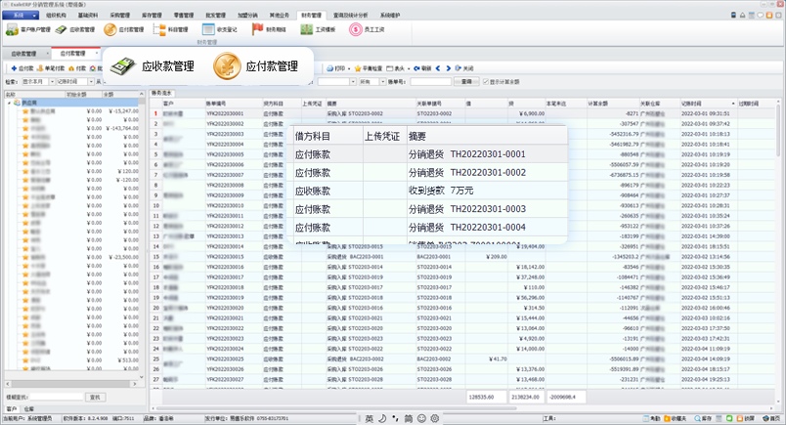Switch to the 采购管理 menu tab
786x425 pixels.
(x=117, y=17)
